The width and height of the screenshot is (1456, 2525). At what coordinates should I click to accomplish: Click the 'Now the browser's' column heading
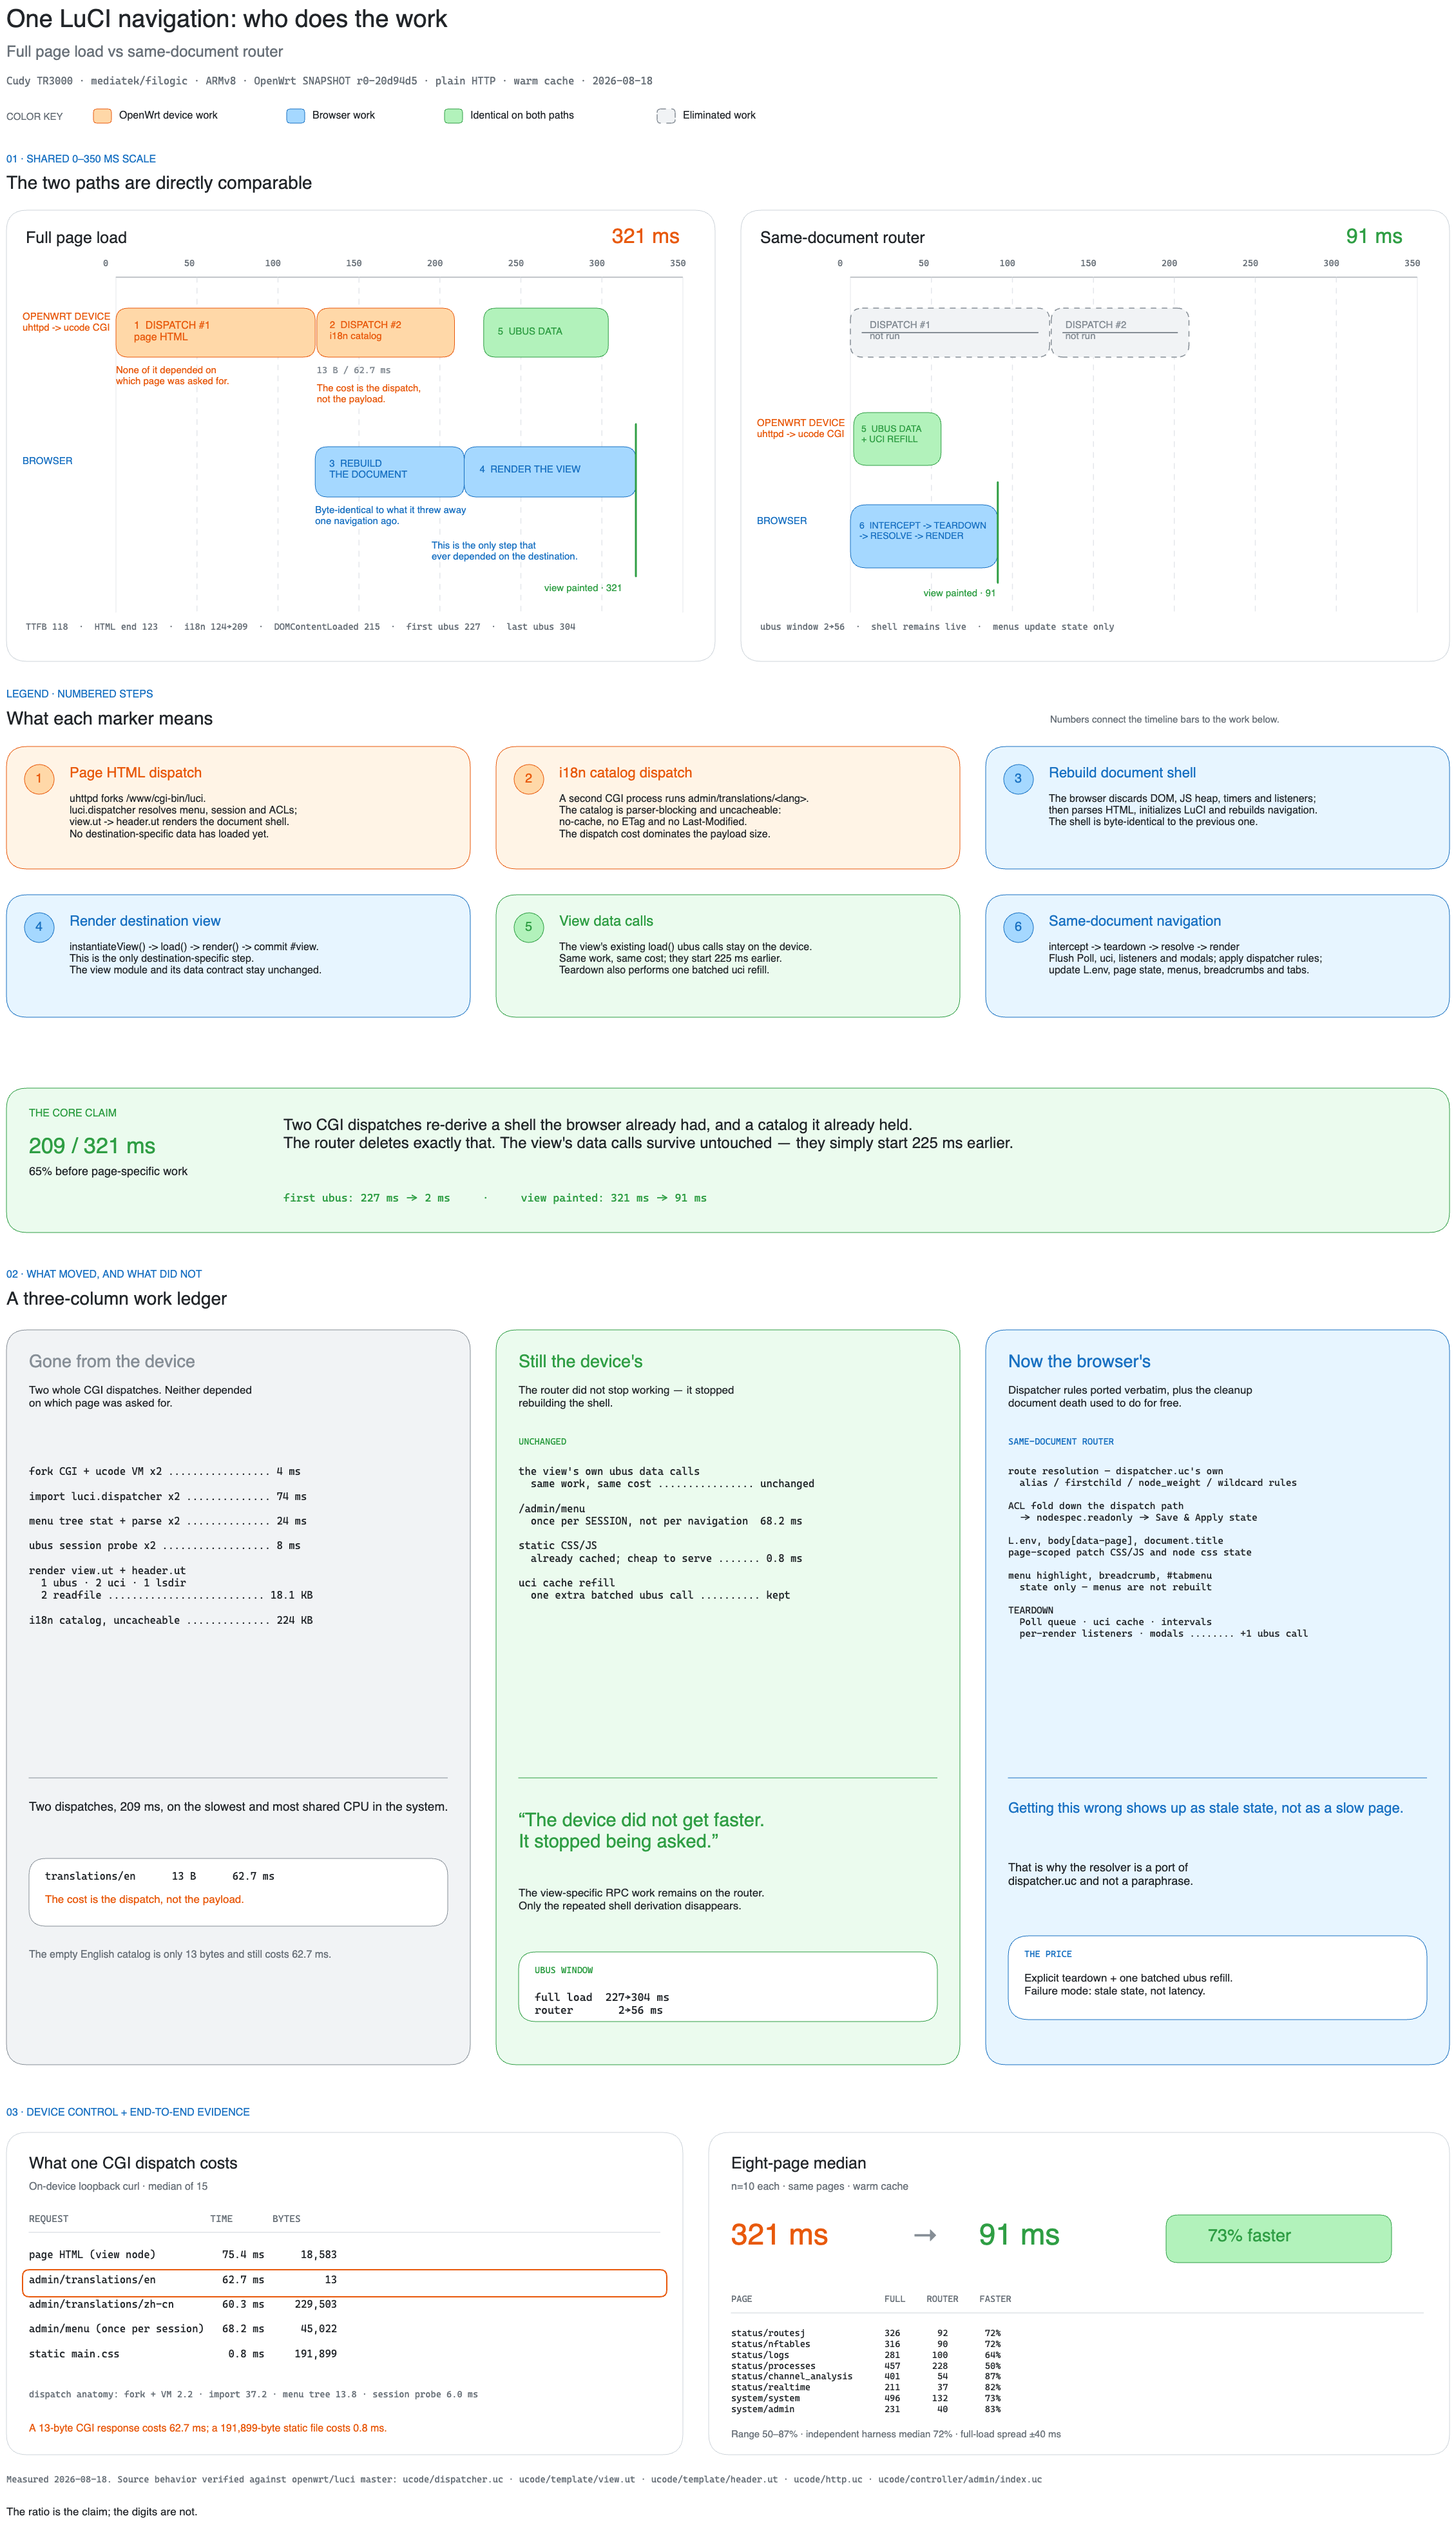[x=1079, y=1361]
